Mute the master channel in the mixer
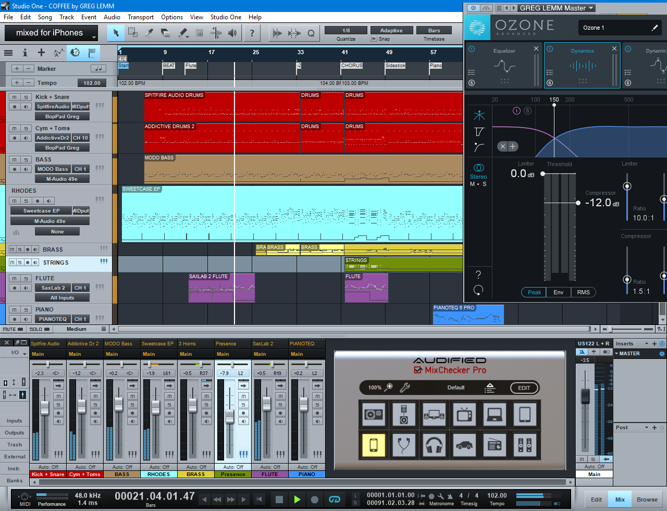 (x=582, y=459)
